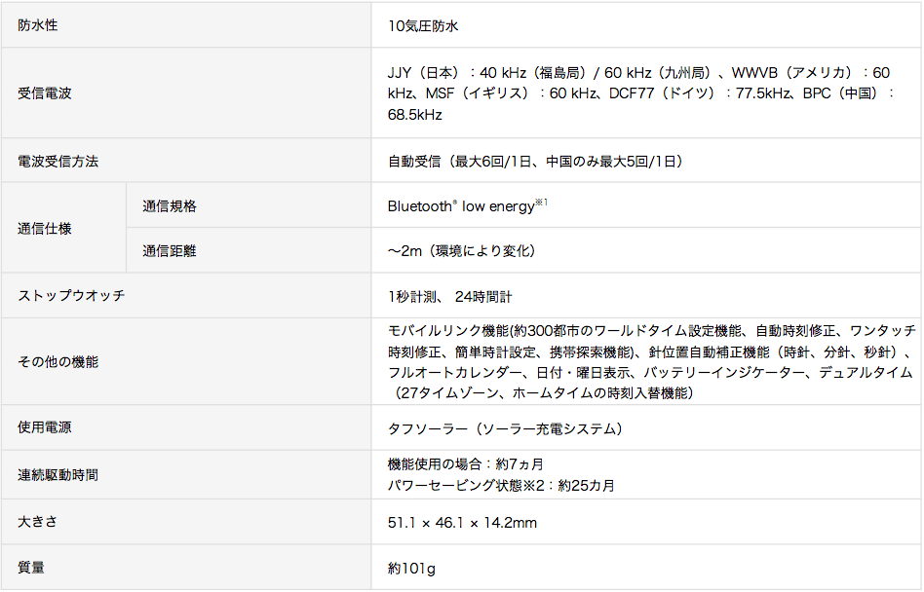Click the 防水性 row label
Image resolution: width=924 pixels, height=592 pixels.
click(x=38, y=25)
